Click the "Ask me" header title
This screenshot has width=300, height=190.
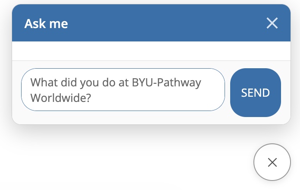point(46,23)
